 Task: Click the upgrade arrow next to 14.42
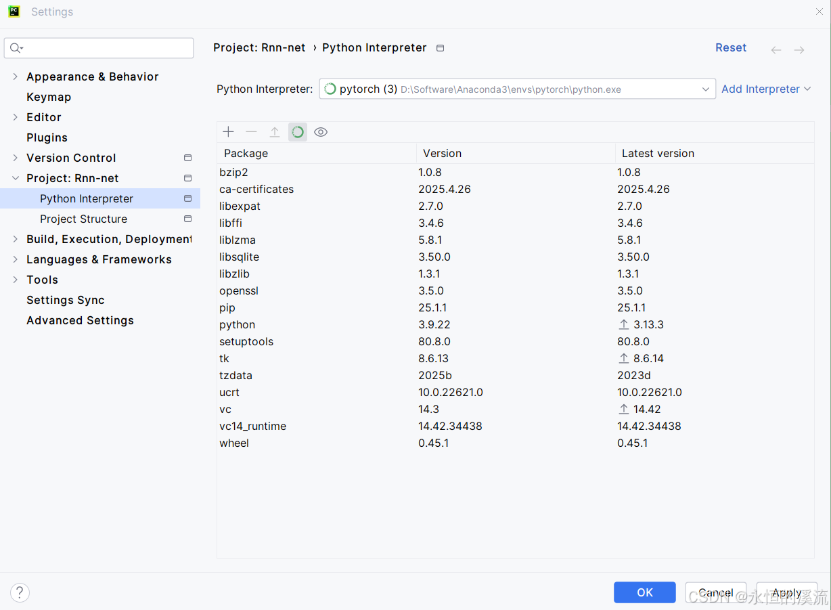click(x=624, y=410)
